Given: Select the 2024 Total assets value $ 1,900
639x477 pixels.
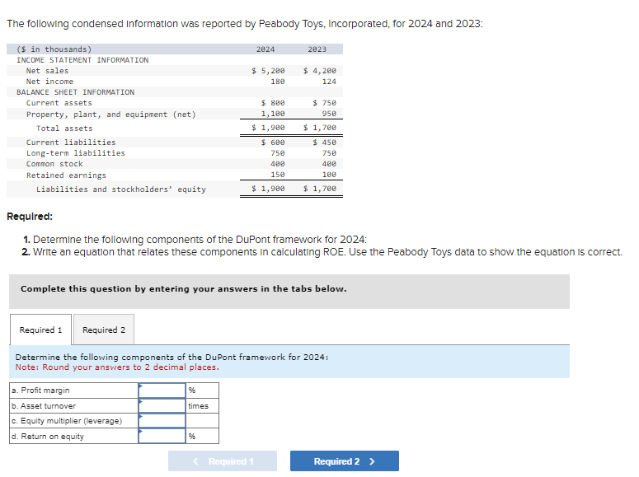Looking at the screenshot, I should tap(268, 128).
